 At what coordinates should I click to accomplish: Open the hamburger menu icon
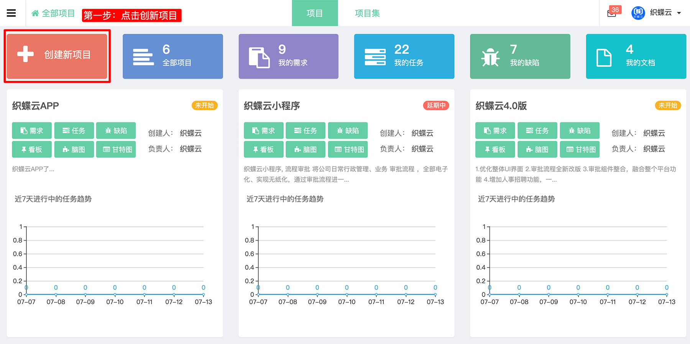[x=11, y=13]
